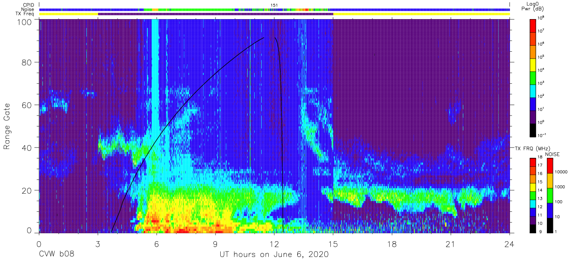Click the "CPID" label at top left
The width and height of the screenshot is (573, 264).
[28, 5]
